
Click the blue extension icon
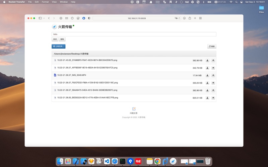84,18
